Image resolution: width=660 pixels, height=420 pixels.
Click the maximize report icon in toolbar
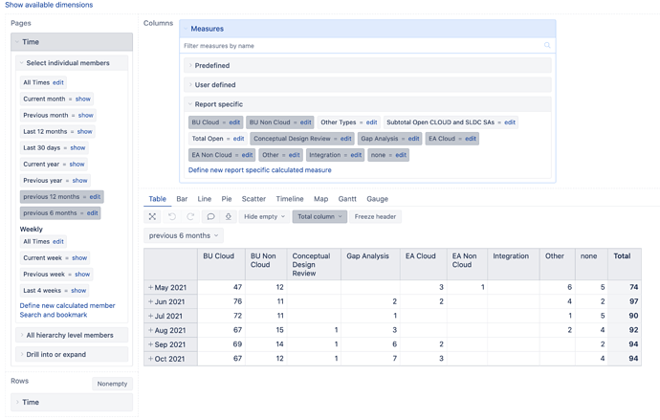152,216
